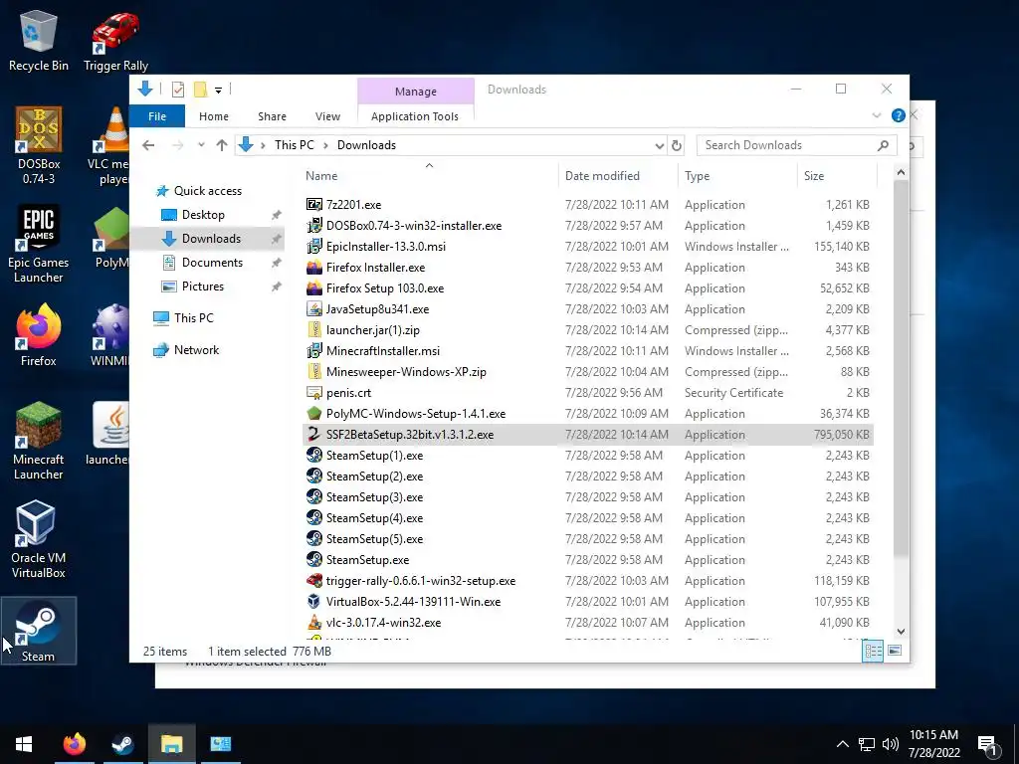Open the Application Tools tab
The height and width of the screenshot is (764, 1019).
[415, 116]
